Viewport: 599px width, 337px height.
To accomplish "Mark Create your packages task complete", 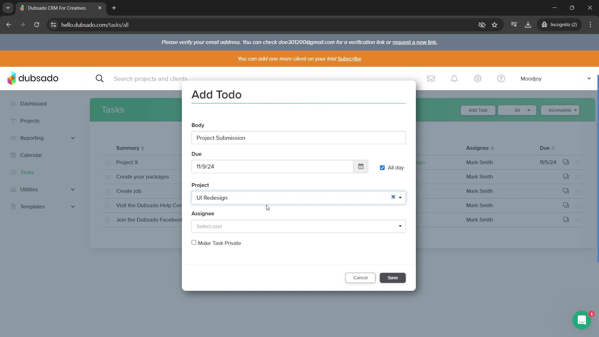I will 107,177.
